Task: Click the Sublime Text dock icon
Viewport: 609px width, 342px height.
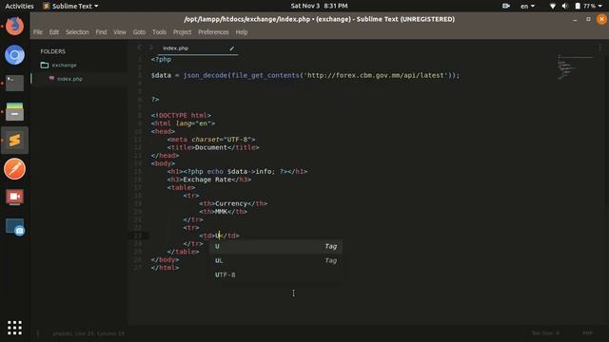Action: (x=14, y=140)
